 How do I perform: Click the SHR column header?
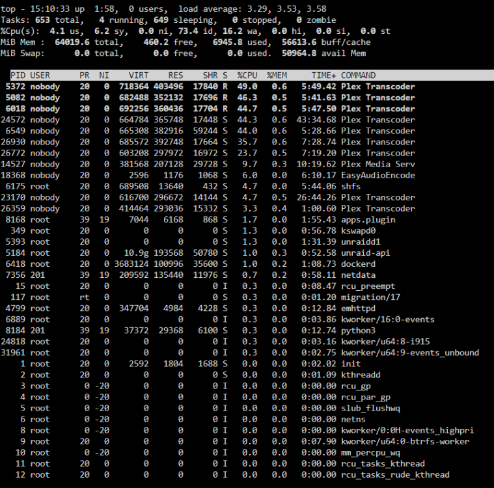click(x=210, y=75)
